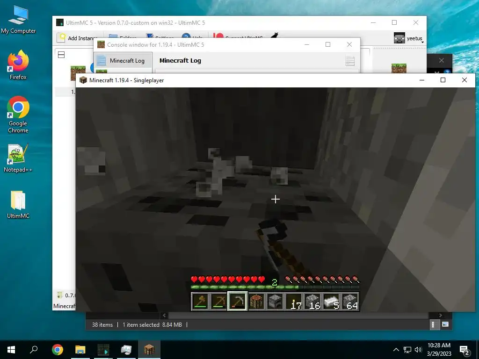Click the '1 item selected 8.84 MB' status text

click(152, 325)
